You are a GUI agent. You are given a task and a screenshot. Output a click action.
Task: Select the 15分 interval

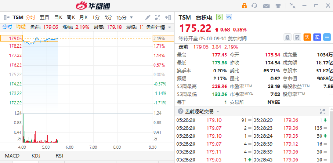[121, 17]
